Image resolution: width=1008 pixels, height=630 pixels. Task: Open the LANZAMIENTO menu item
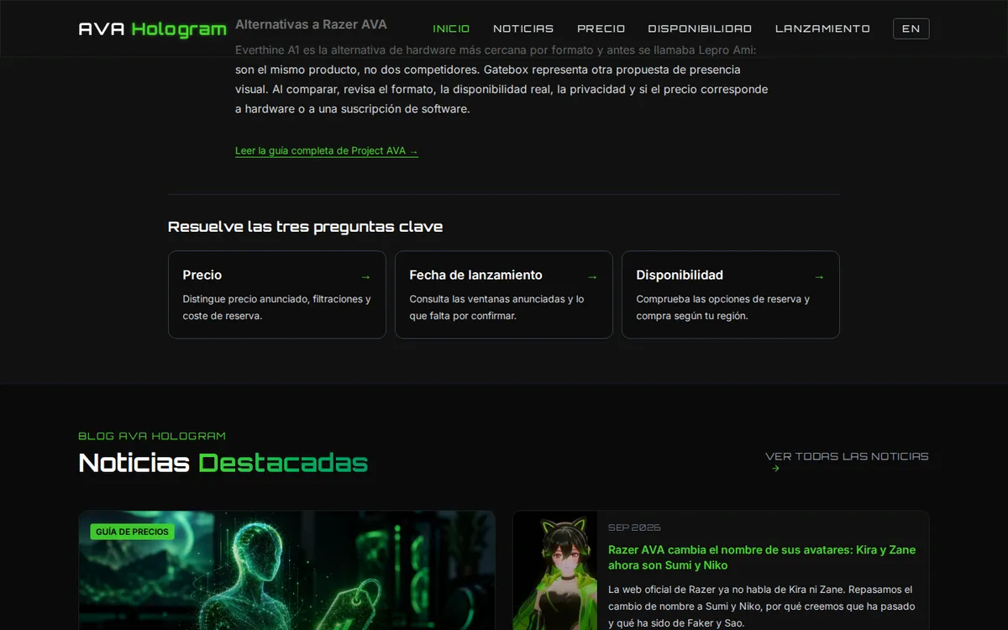(x=822, y=29)
